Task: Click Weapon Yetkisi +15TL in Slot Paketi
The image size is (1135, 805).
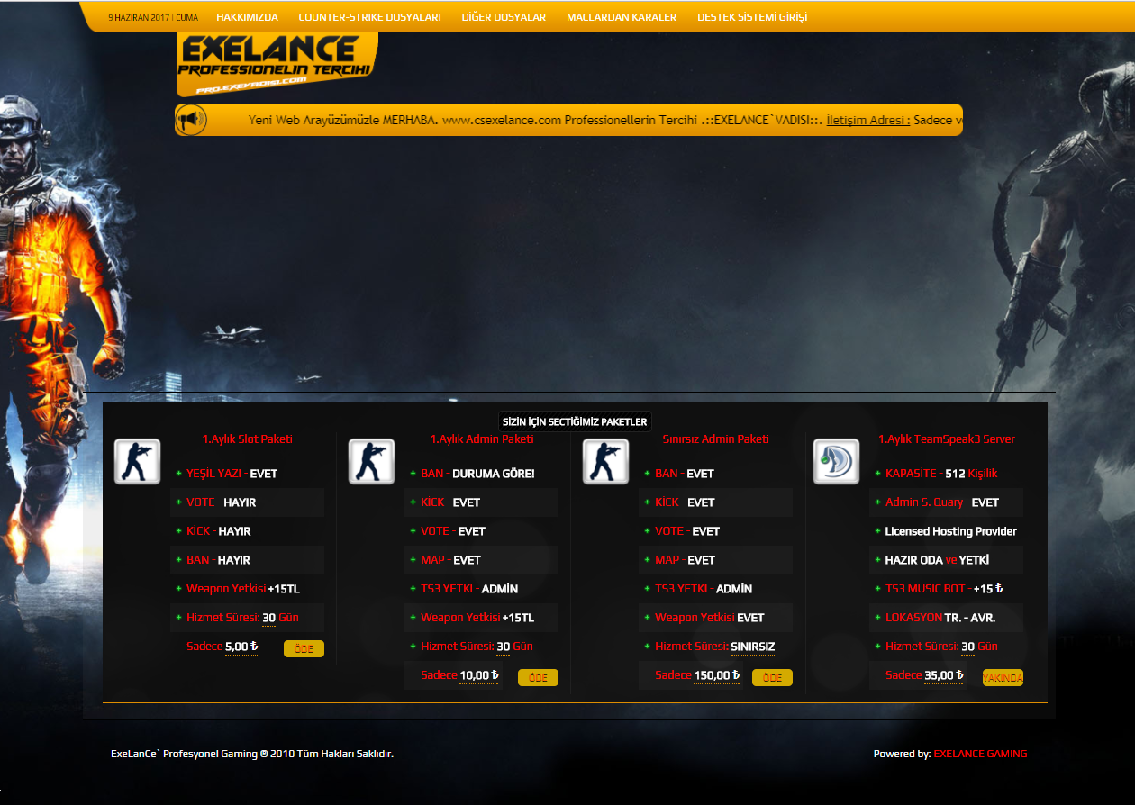Action: point(247,589)
